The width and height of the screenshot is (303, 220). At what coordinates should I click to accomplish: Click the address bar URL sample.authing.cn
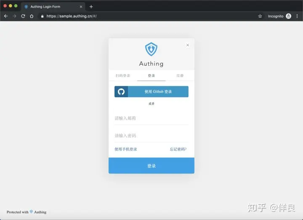pos(72,16)
